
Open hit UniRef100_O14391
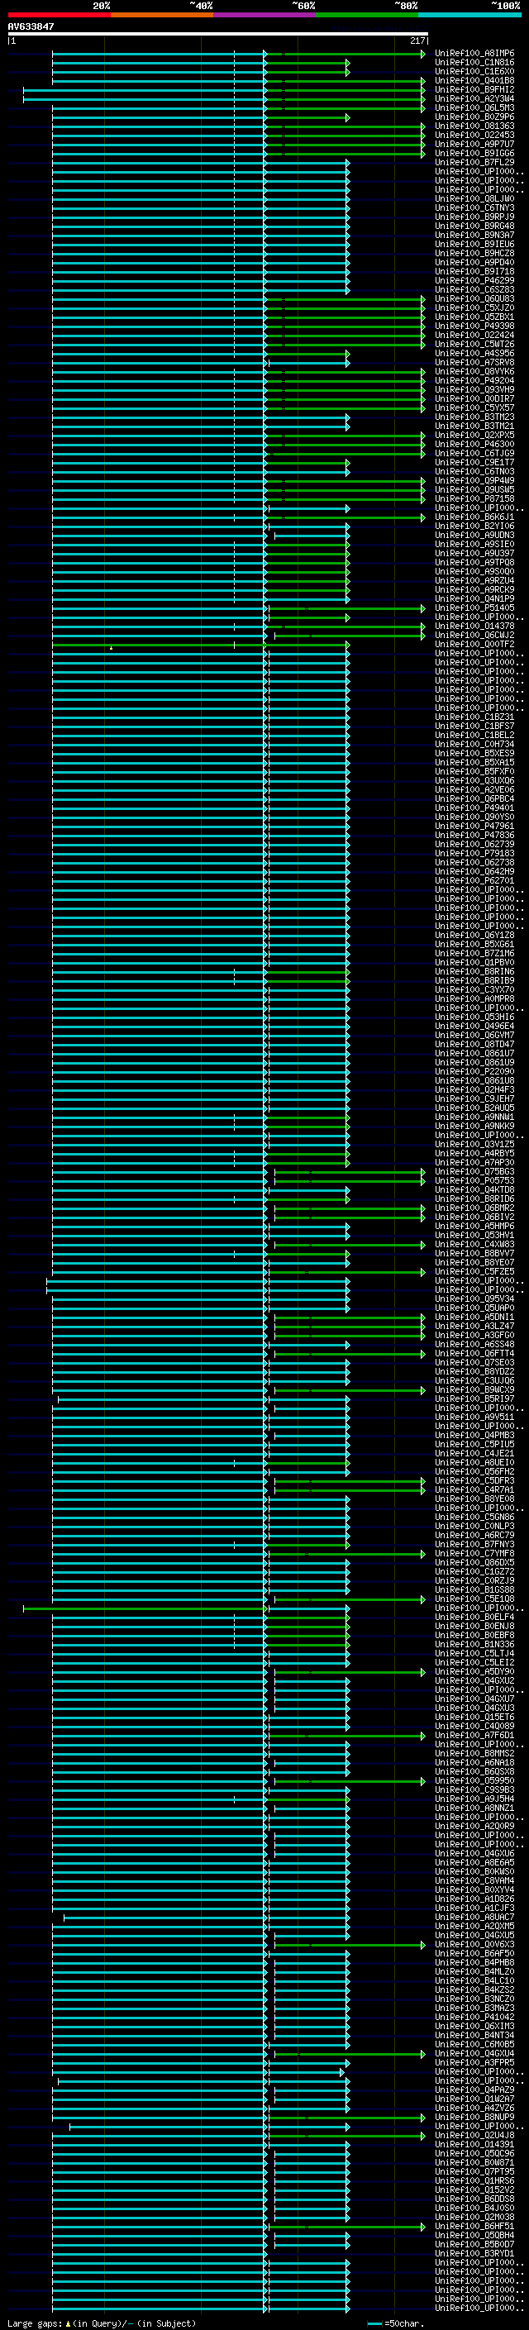(474, 2144)
